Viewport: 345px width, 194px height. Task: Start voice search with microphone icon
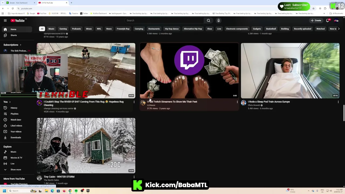pos(219,20)
